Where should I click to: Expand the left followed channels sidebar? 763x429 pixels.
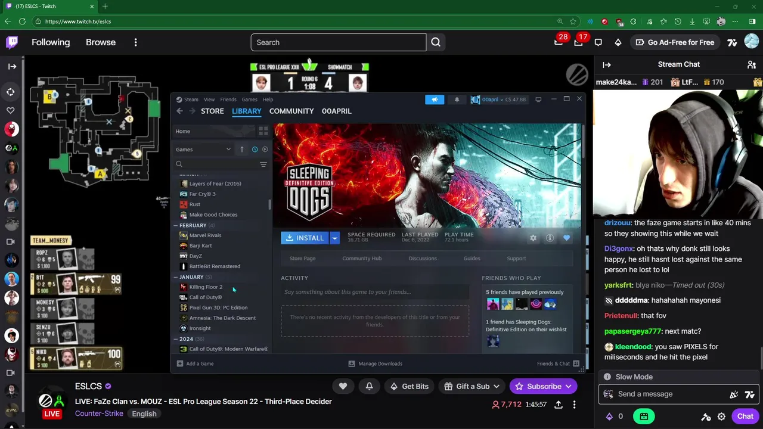click(12, 66)
